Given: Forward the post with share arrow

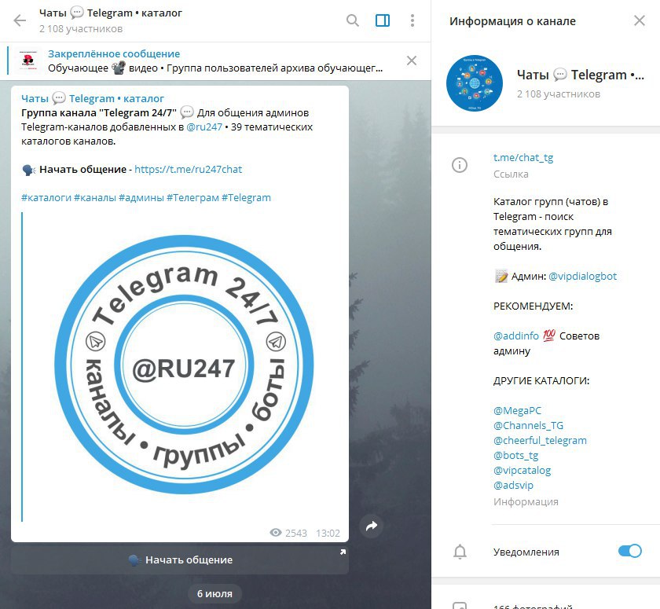Looking at the screenshot, I should 371,526.
